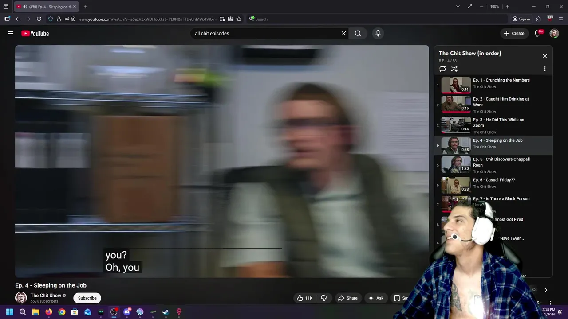Image resolution: width=568 pixels, height=319 pixels.
Task: Open Discord from the taskbar
Action: point(127,312)
